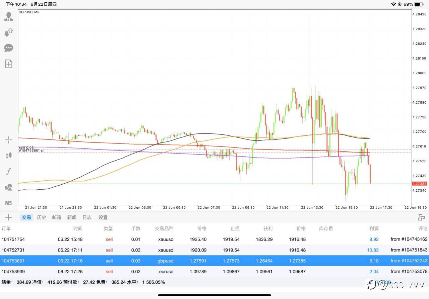
Task: Tap the red 1.27382 current price label
Action: coord(419,184)
